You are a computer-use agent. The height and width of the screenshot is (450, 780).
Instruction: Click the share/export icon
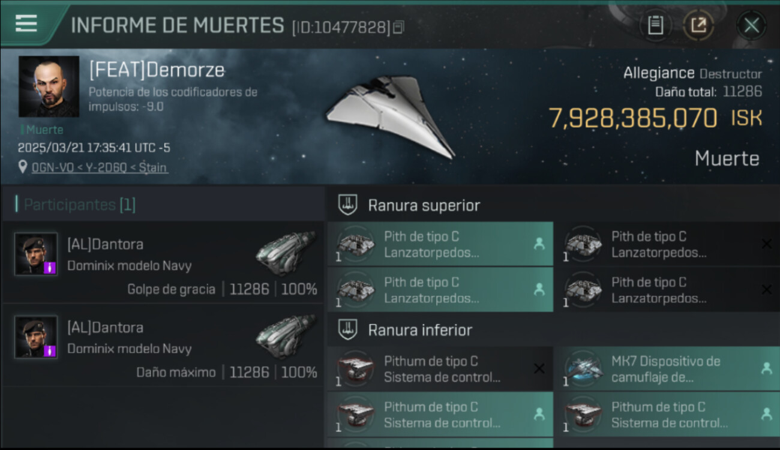point(698,25)
